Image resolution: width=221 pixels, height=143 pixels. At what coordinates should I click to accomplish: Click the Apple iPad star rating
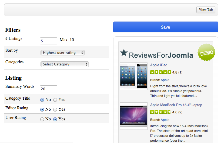coord(161,72)
